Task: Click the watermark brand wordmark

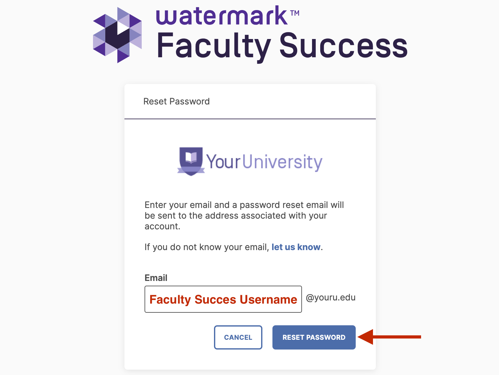Action: [x=222, y=16]
